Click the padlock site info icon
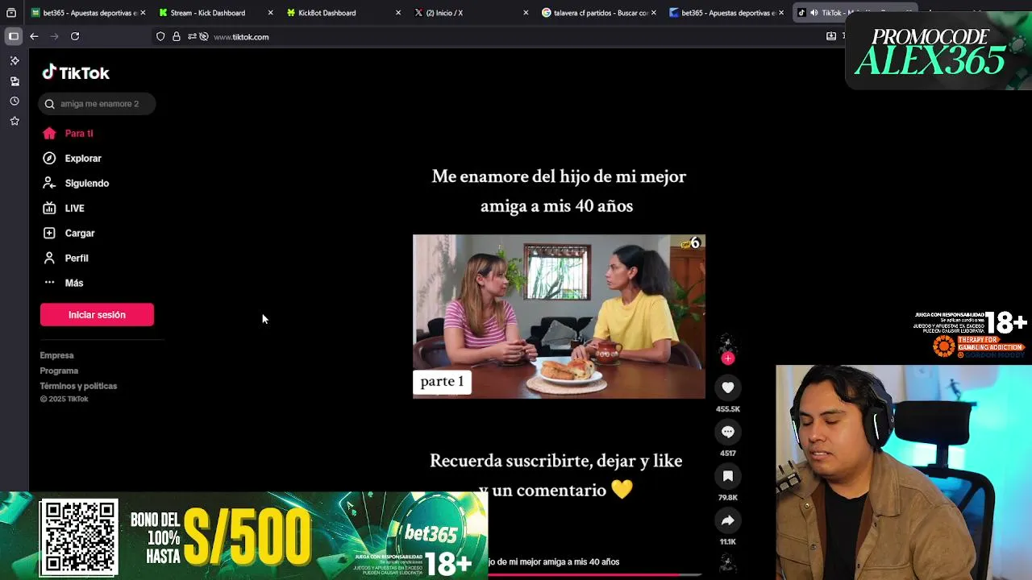 177,36
